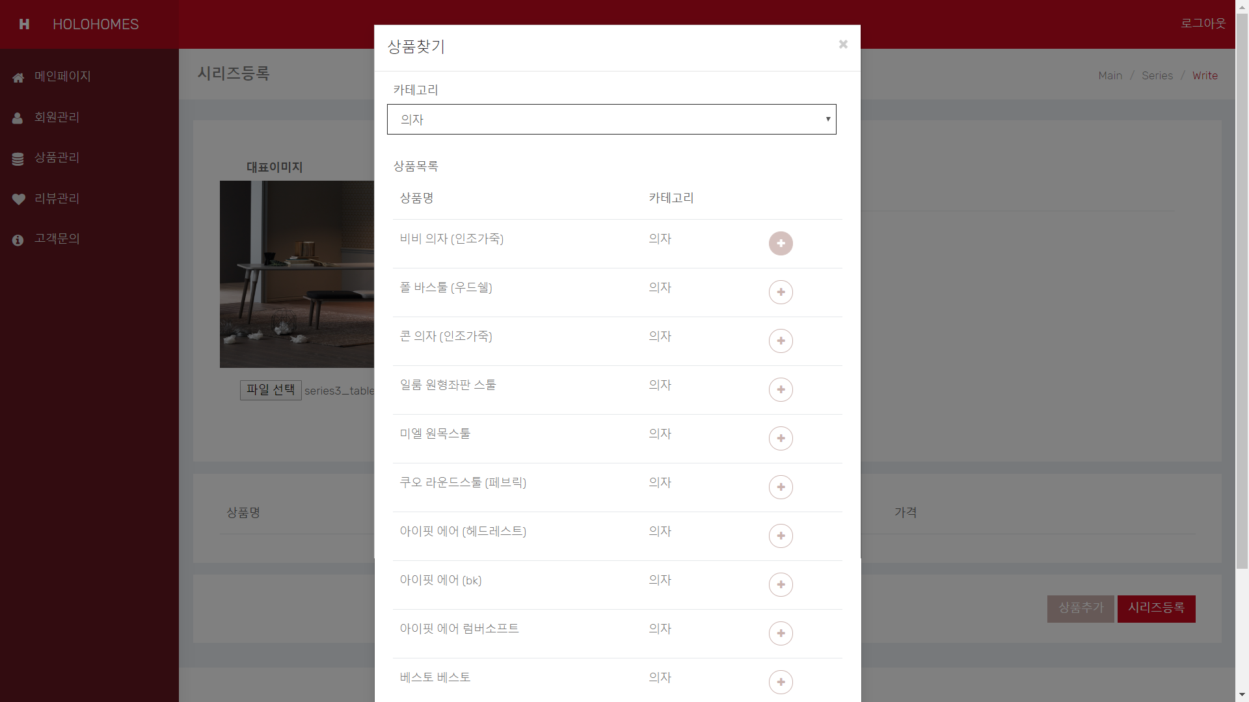Click the 파일 선택 button
The height and width of the screenshot is (702, 1249).
point(271,390)
